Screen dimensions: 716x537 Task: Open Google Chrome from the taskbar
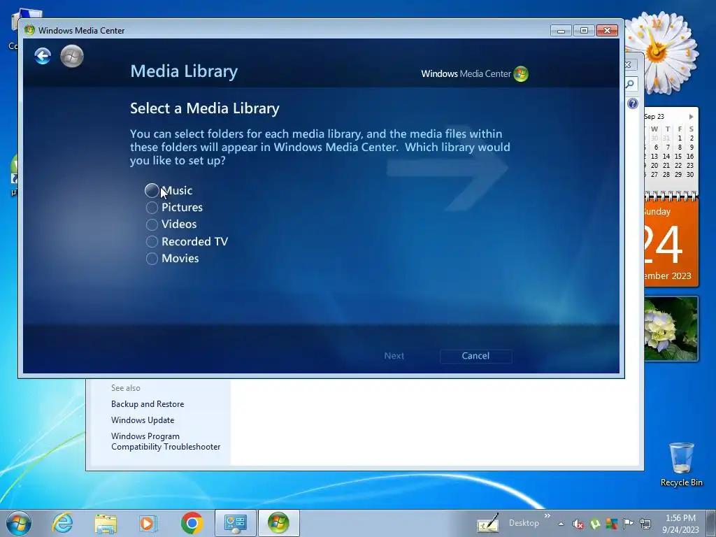pos(192,523)
